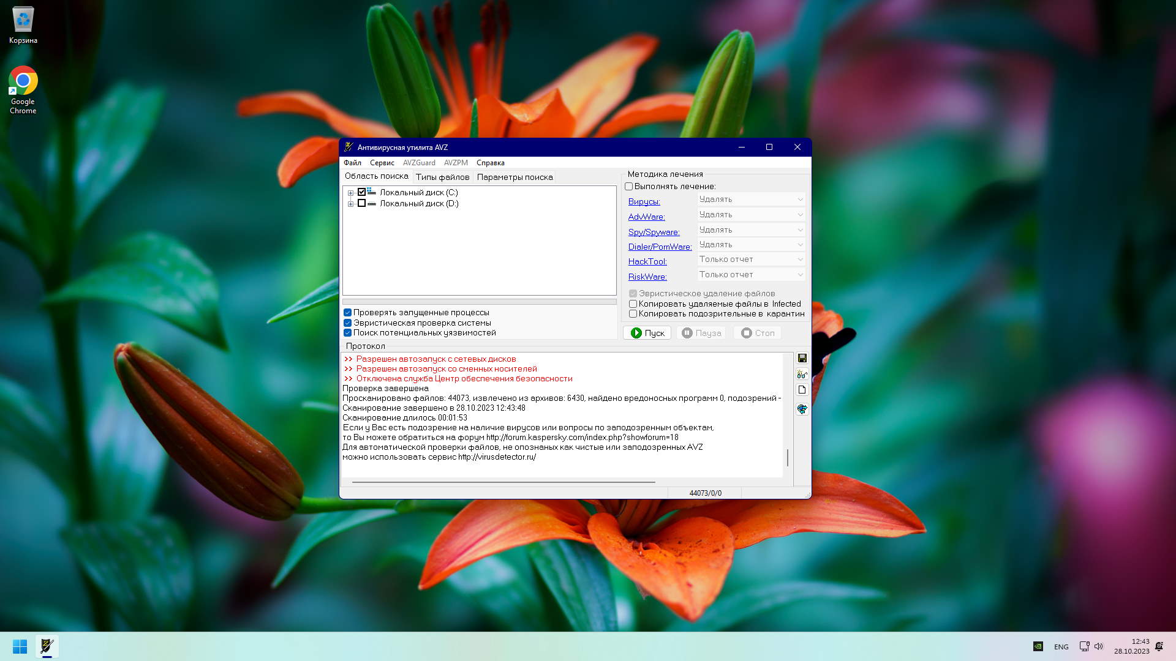
Task: Open the Windows Start menu
Action: (20, 646)
